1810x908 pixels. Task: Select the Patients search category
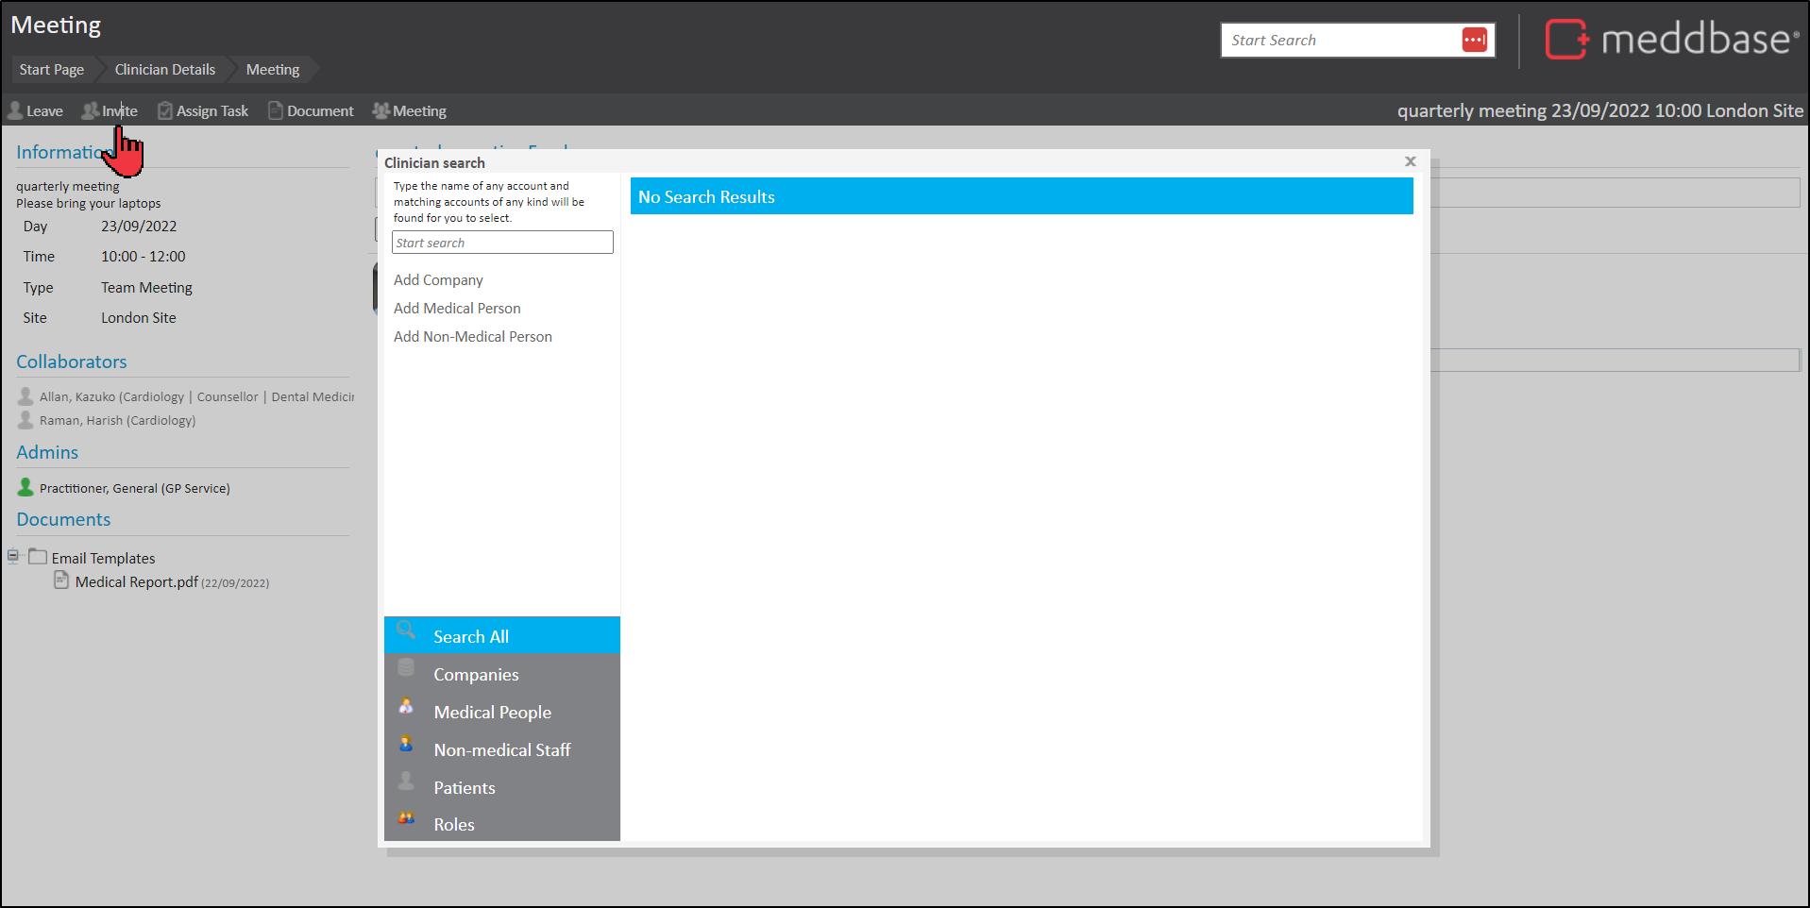464,788
